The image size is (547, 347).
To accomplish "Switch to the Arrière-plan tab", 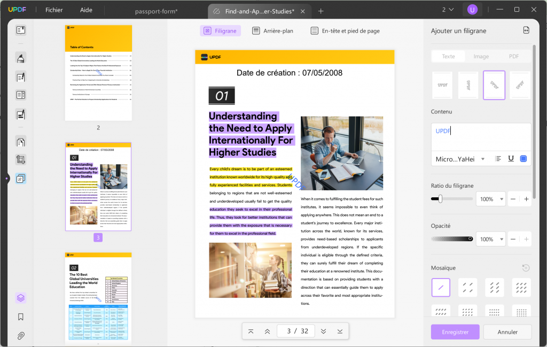I will pos(272,30).
